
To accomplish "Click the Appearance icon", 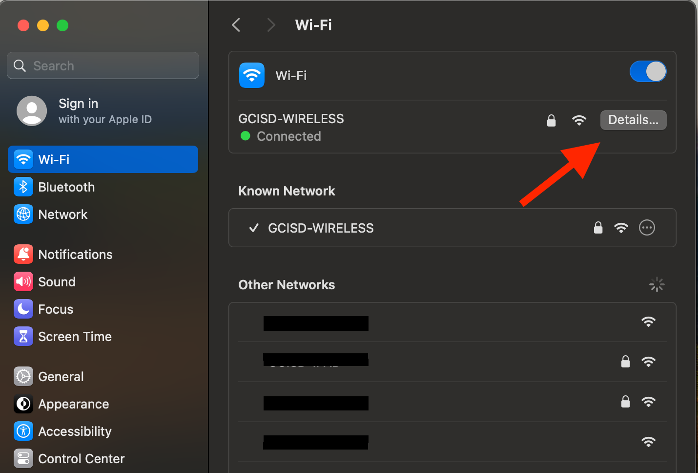I will [x=23, y=404].
